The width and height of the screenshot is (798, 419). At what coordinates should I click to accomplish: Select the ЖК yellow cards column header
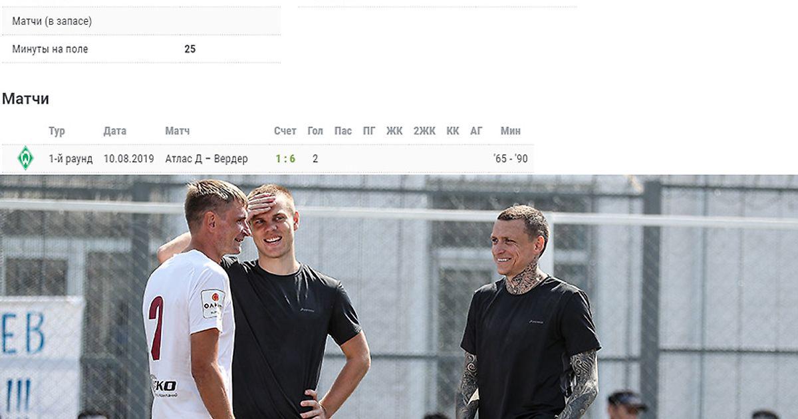394,131
